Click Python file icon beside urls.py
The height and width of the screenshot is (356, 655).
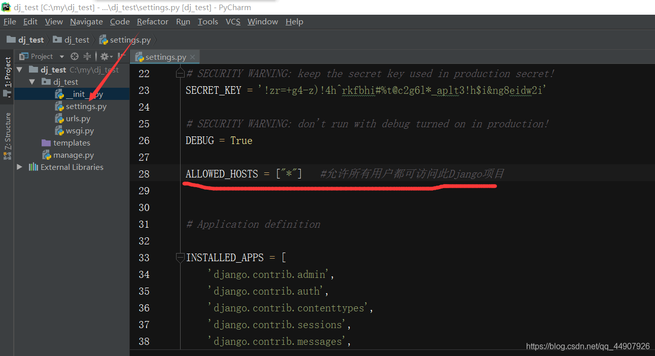pyautogui.click(x=59, y=118)
